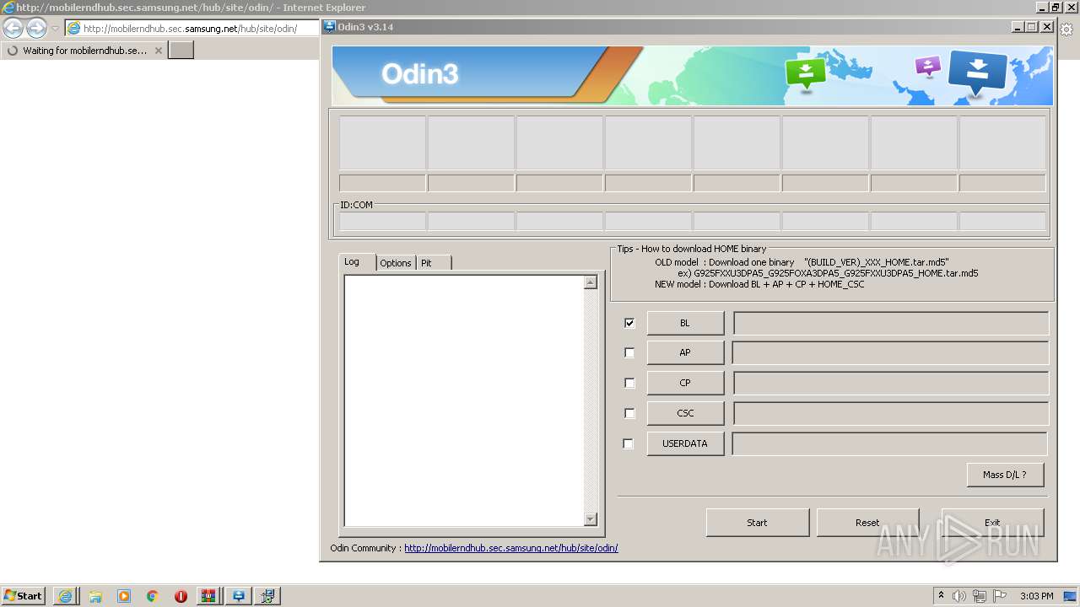Show hidden system tray icons
The height and width of the screenshot is (607, 1080).
tap(942, 596)
